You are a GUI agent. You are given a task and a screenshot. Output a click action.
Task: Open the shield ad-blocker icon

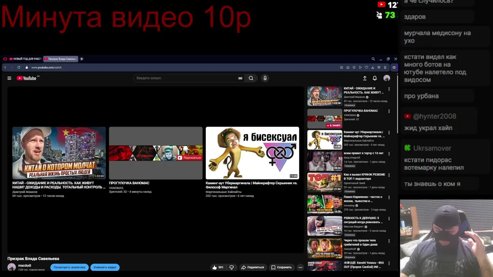[x=354, y=67]
